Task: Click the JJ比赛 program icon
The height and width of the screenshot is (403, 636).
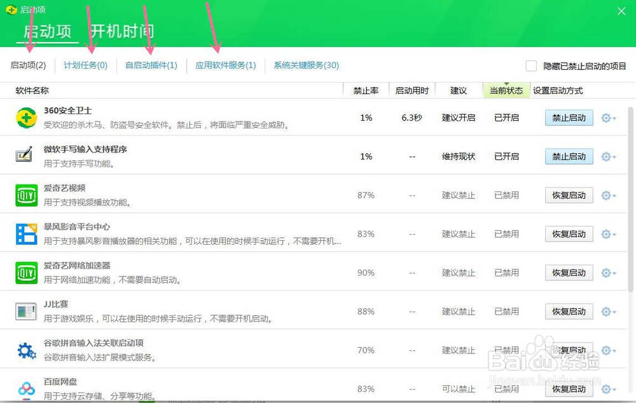Action: coord(26,311)
